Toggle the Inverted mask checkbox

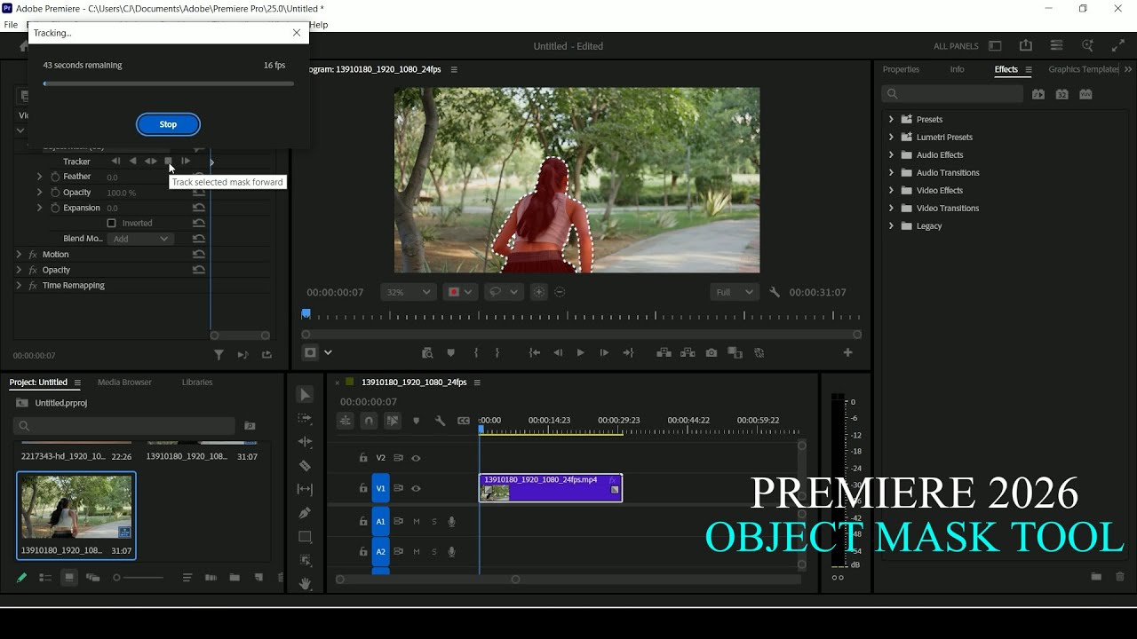click(x=111, y=223)
